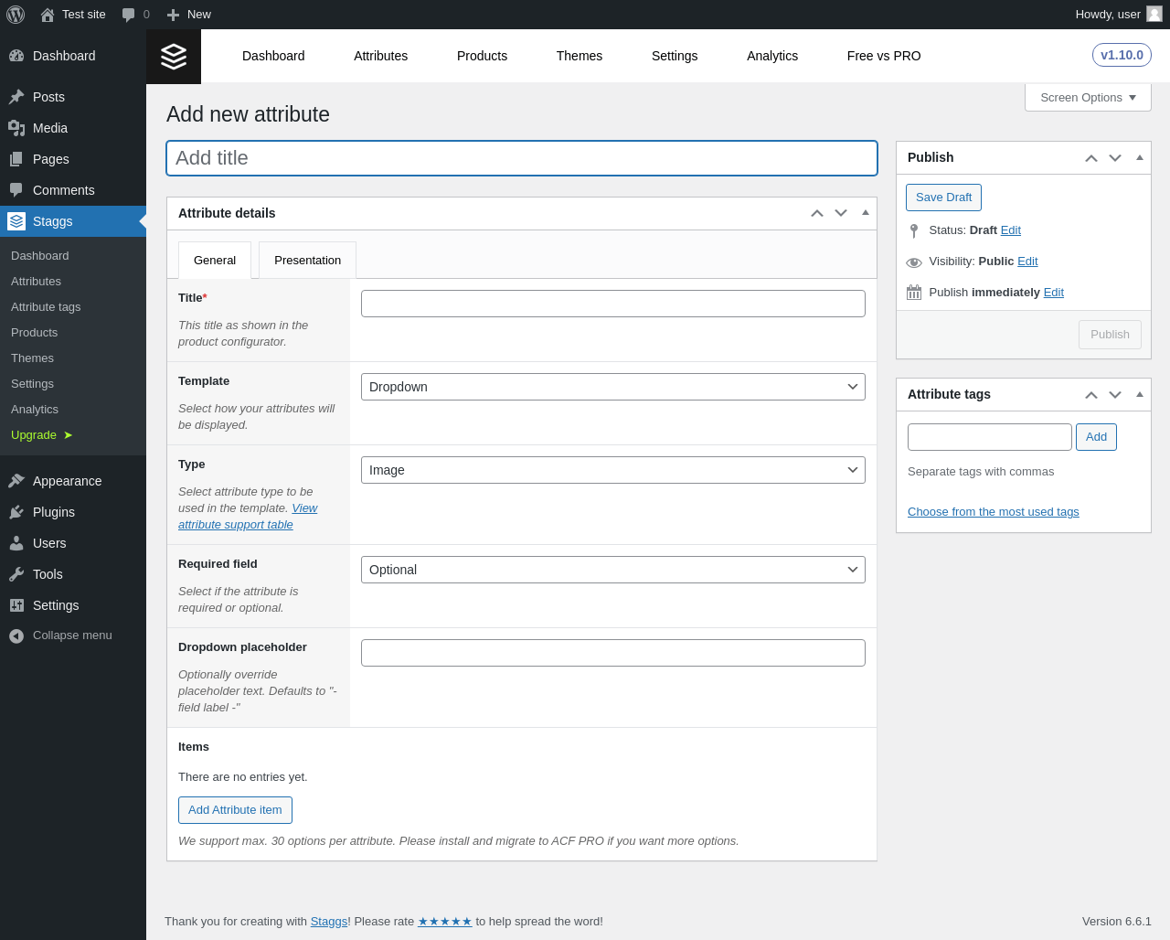Click the WordPress logo in admin bar
1170x940 pixels.
click(x=16, y=15)
